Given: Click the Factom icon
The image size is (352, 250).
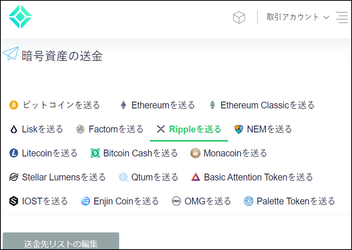Looking at the screenshot, I should coord(81,129).
